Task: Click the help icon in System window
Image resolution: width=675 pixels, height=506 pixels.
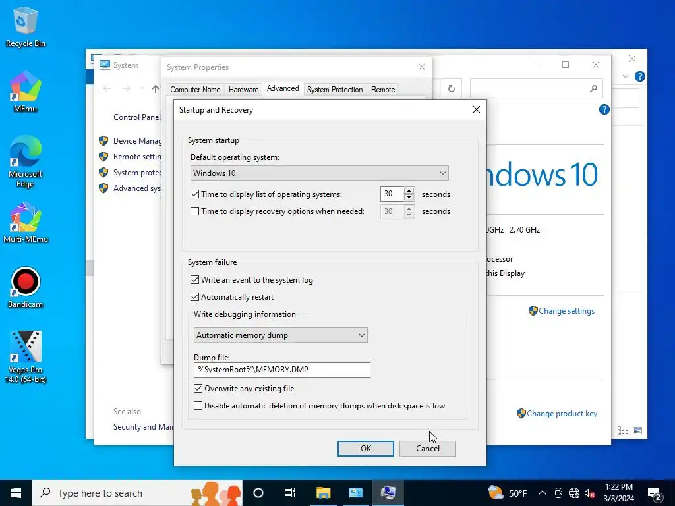Action: tap(604, 109)
